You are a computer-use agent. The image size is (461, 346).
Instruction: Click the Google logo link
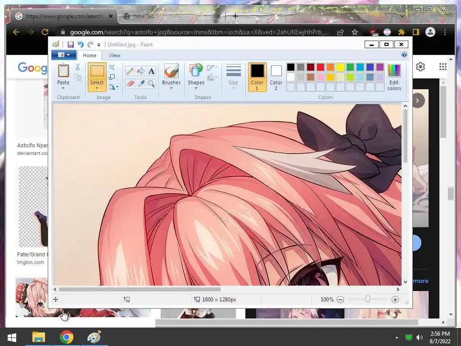32,68
